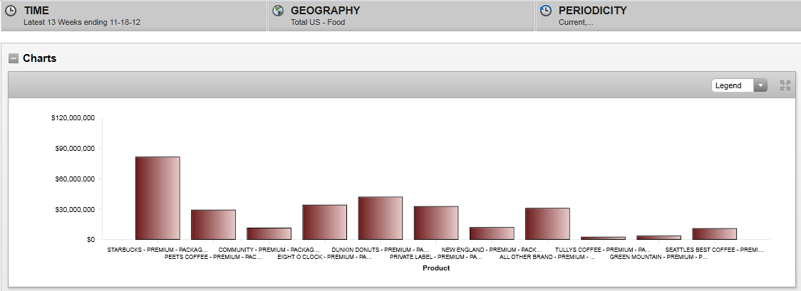Screen dimensions: 801x291
Task: Click the clock icon beside TIME
Action: pyautogui.click(x=11, y=11)
